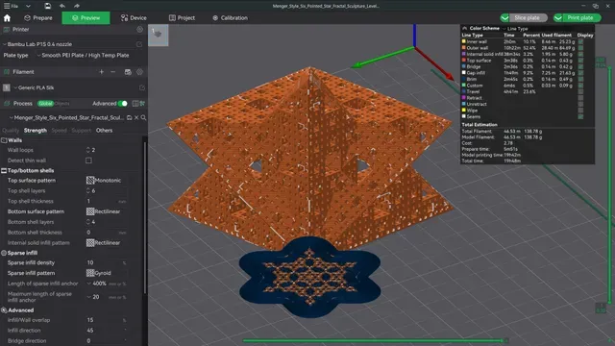The image size is (615, 346).
Task: Enable Detect thin wall checkbox
Action: (x=88, y=161)
